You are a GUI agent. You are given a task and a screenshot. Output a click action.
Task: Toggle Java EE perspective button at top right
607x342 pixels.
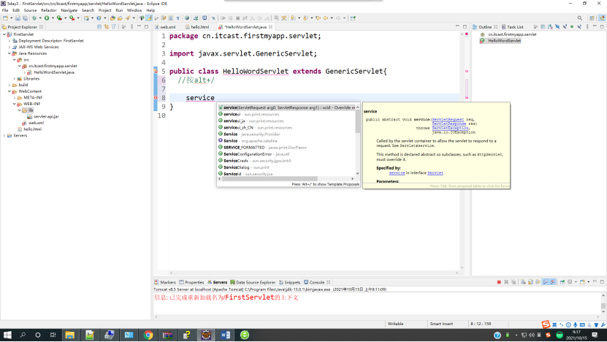click(603, 18)
